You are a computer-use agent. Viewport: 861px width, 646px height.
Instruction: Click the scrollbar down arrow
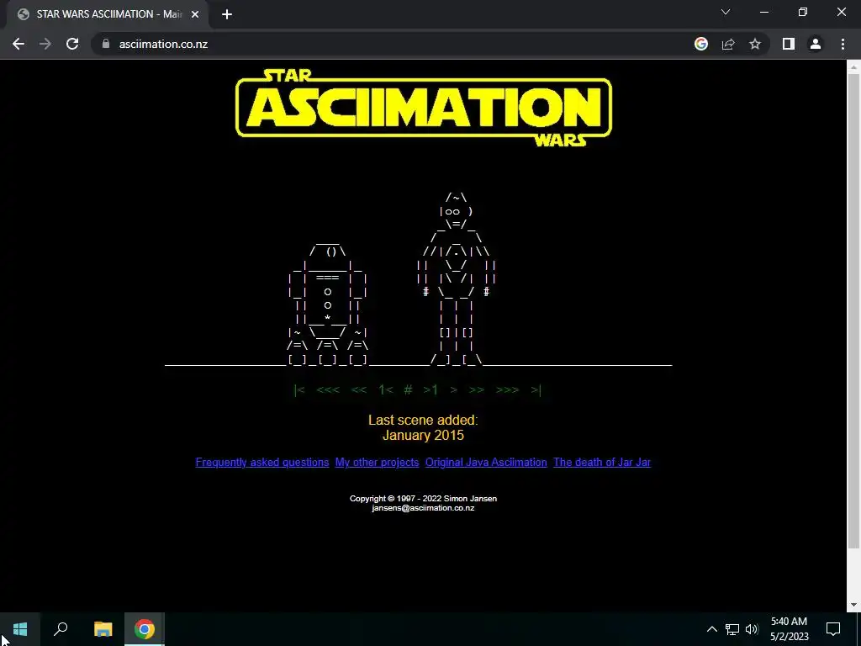(x=853, y=605)
